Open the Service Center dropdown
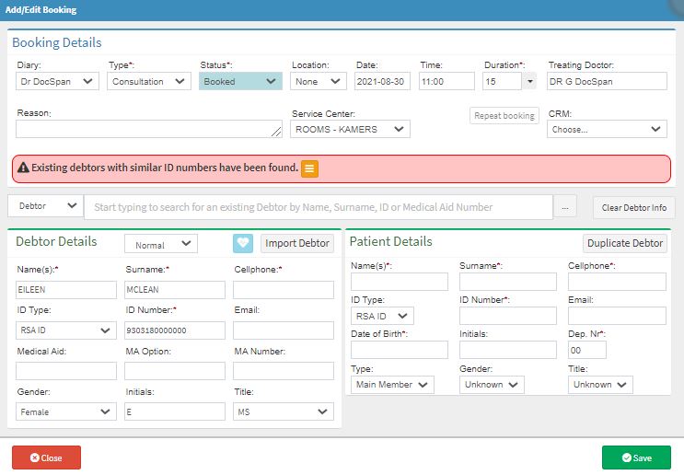 [x=351, y=130]
